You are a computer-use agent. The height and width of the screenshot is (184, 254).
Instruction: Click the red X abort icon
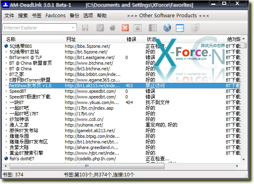125,28
